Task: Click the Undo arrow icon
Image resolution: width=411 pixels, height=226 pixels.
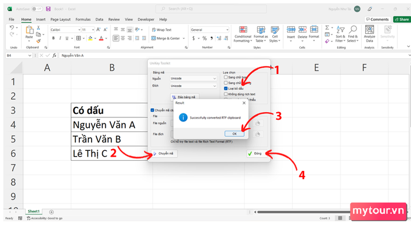Action: 12,28
